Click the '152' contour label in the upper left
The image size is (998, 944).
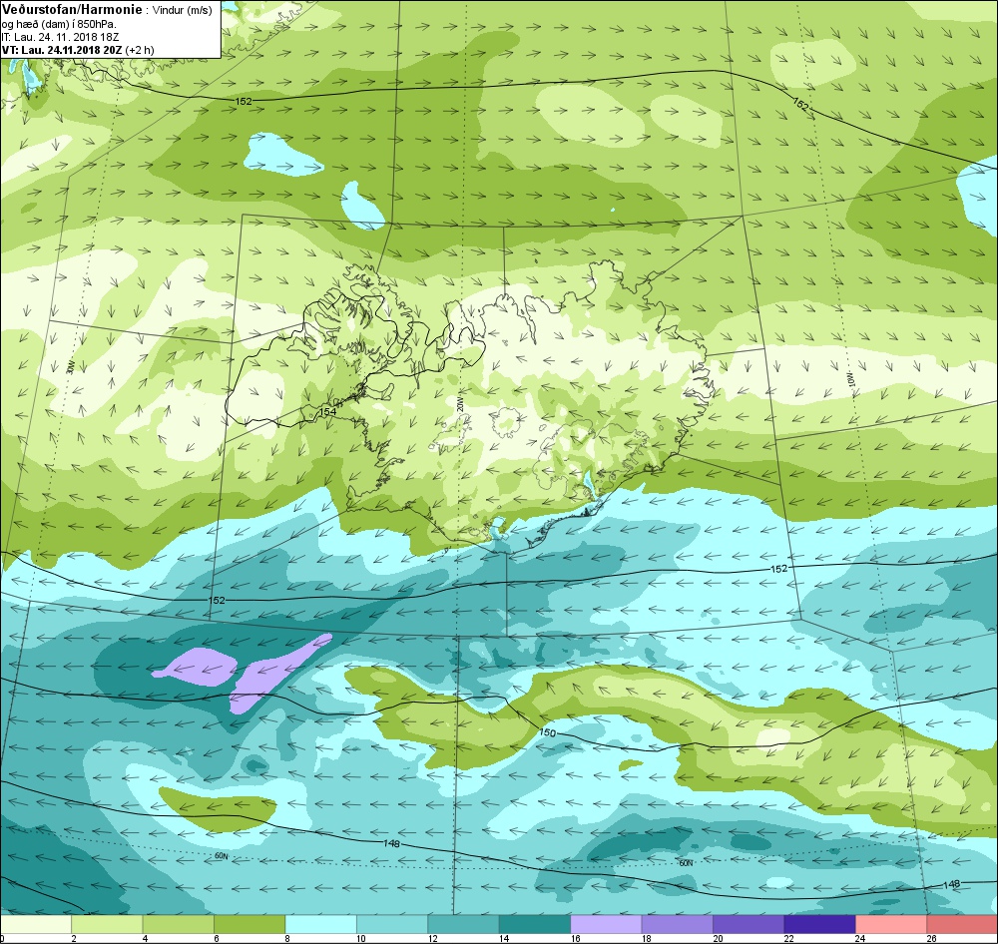[244, 101]
